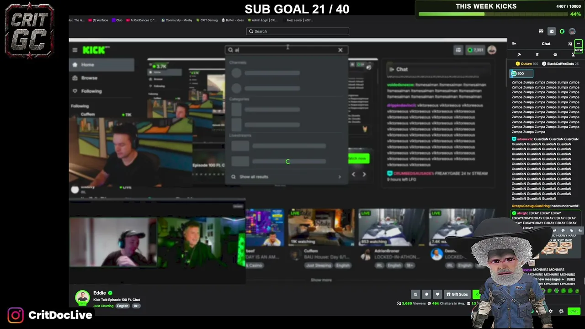The height and width of the screenshot is (329, 585).
Task: Open the chest rewards icon in top bar
Action: point(541,32)
